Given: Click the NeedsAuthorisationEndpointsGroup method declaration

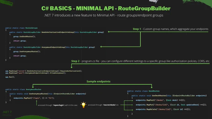Looking at the screenshot, I should pyautogui.click(x=56, y=32).
